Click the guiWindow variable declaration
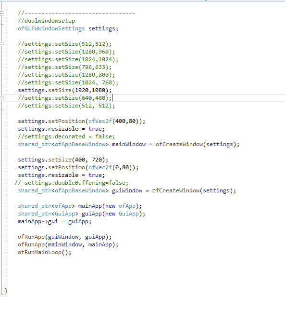This screenshot has height=310, width=285. [x=127, y=190]
